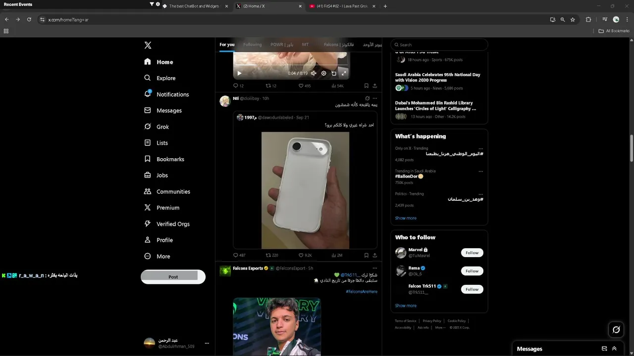Open Explore in the sidebar
Image resolution: width=634 pixels, height=356 pixels.
point(159,78)
